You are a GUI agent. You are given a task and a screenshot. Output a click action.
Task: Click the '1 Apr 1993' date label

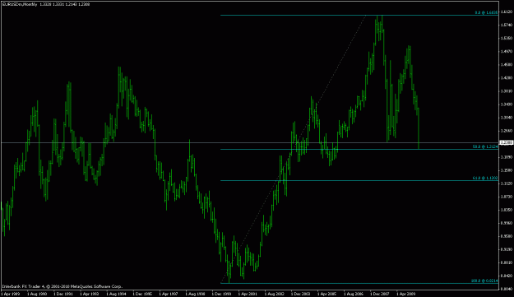[x=90, y=294]
